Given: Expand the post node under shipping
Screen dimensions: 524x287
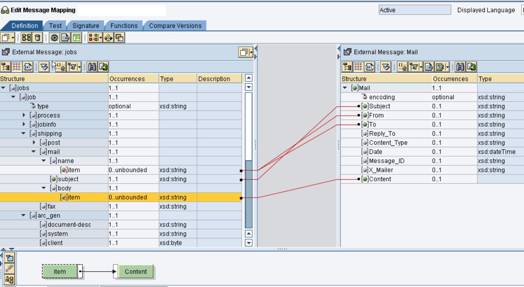Looking at the screenshot, I should [x=34, y=142].
